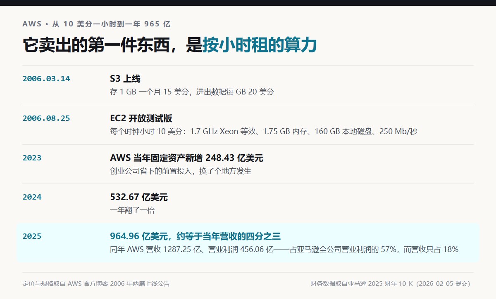Click the headline "它卖出的第一件东西，是按小时租的算力"
Viewport: 496px width, 299px height.
tap(169, 45)
